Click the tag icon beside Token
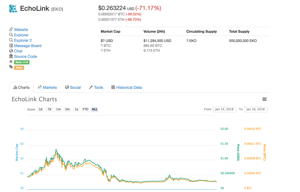 coord(11,67)
